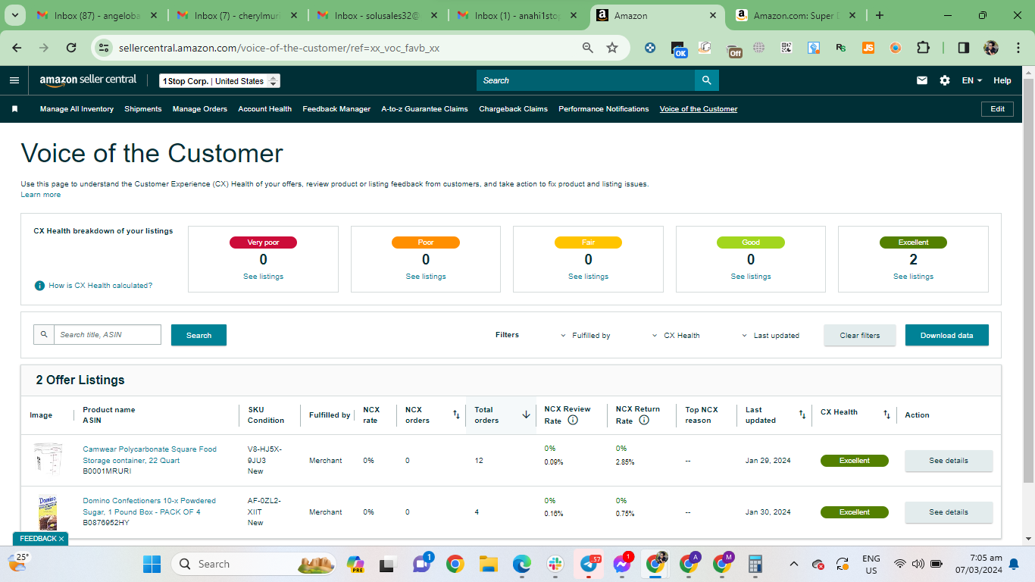Click the zoom magnifier icon in the address bar
The width and height of the screenshot is (1035, 582).
(x=587, y=48)
